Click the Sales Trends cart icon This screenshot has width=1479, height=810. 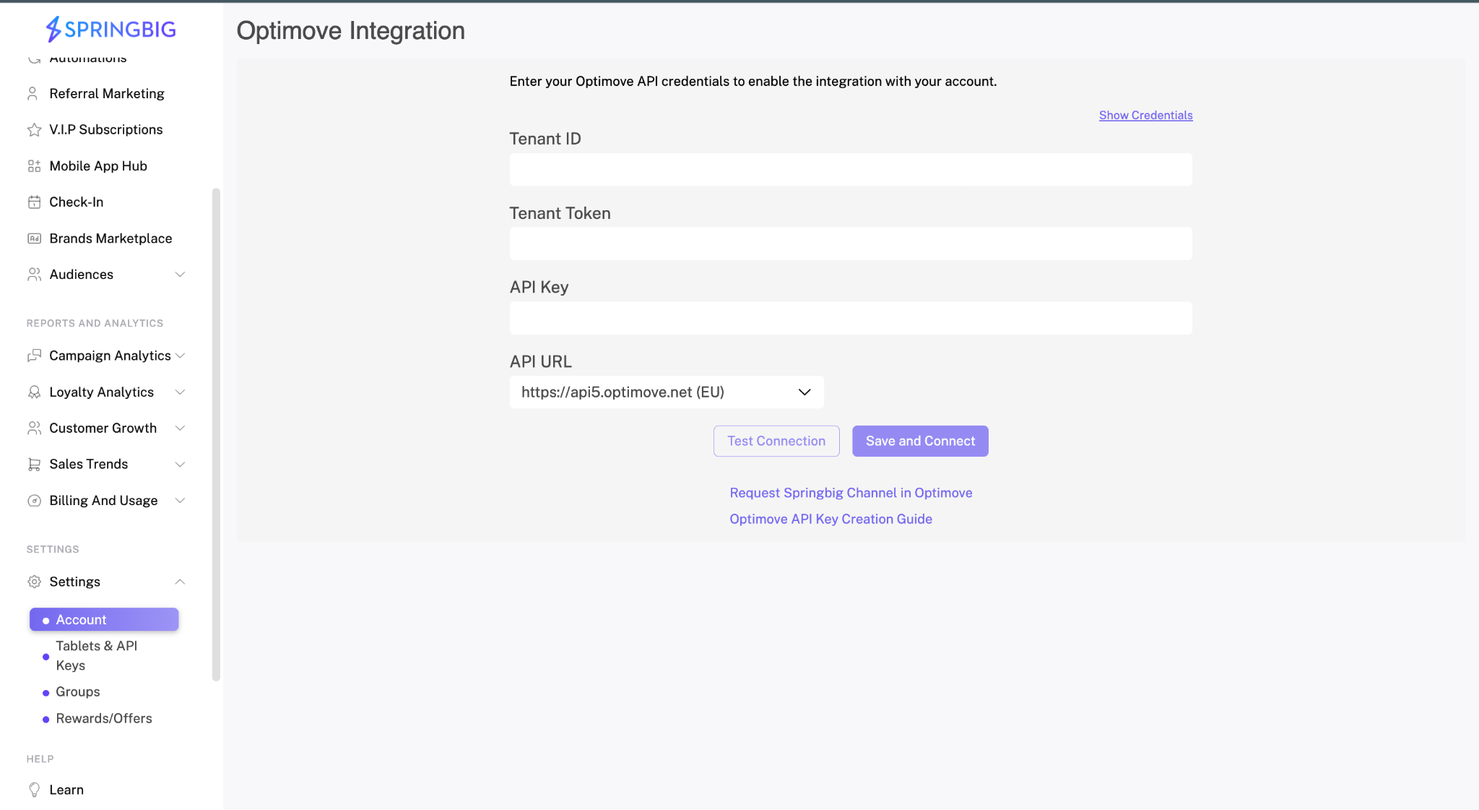(x=34, y=464)
